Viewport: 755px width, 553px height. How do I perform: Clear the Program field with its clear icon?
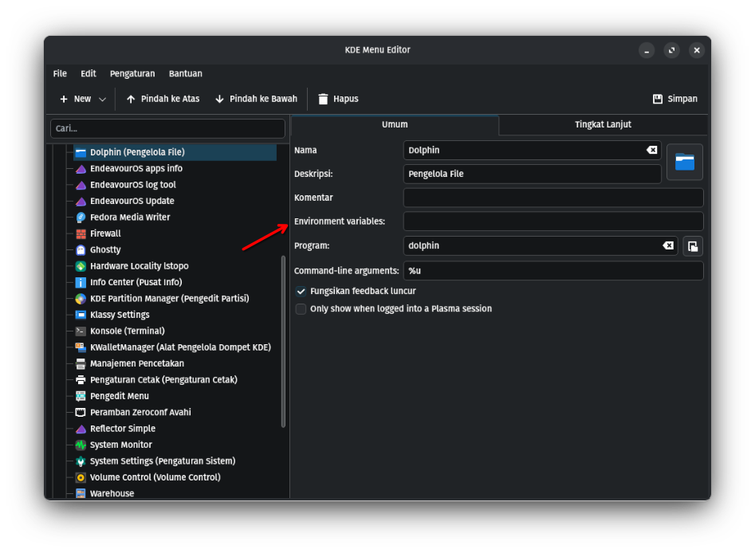[668, 245]
